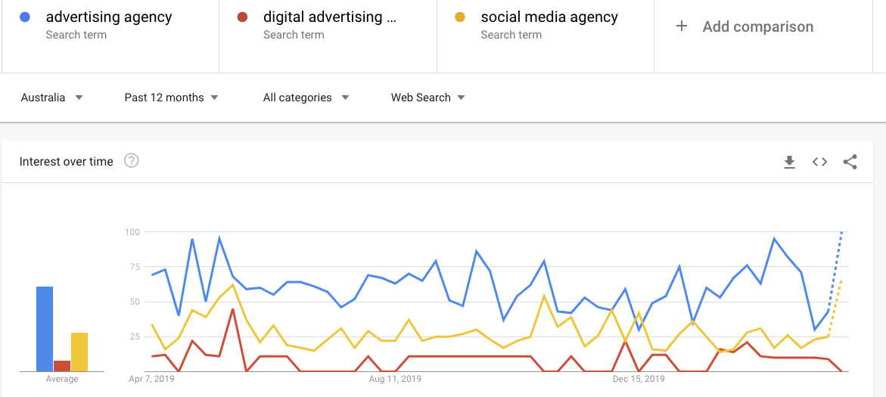
Task: Open the Interest over time help icon
Action: point(131,160)
